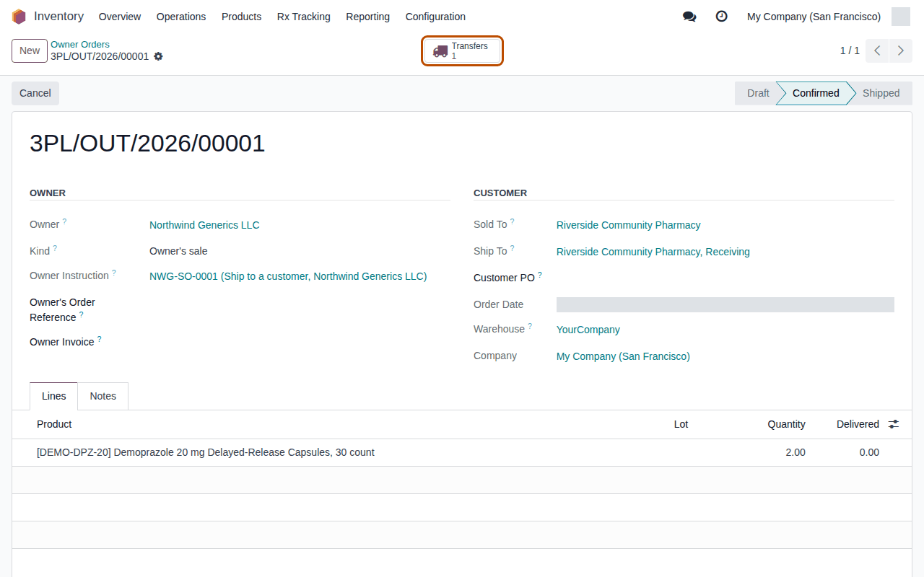Open Riverside Community Pharmacy, Receiving link
The height and width of the screenshot is (577, 924).
coord(653,252)
